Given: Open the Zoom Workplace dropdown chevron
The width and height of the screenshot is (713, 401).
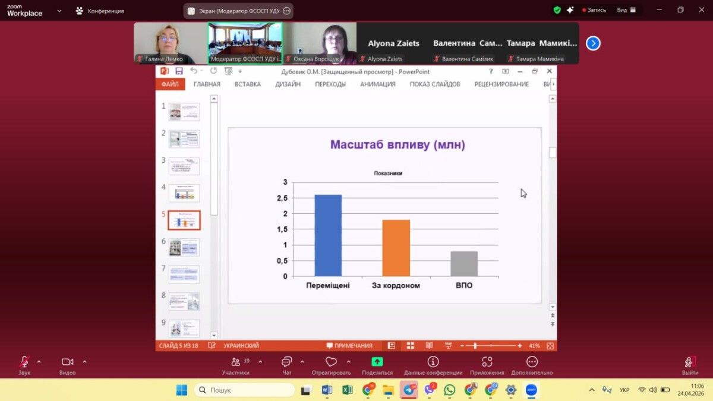Looking at the screenshot, I should click(x=59, y=11).
